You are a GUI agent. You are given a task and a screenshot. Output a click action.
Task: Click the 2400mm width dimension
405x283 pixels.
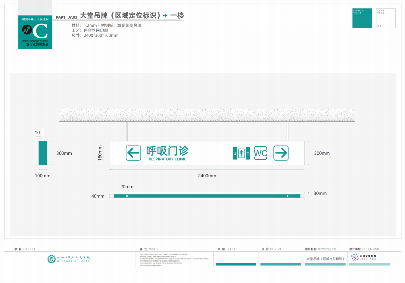207,176
